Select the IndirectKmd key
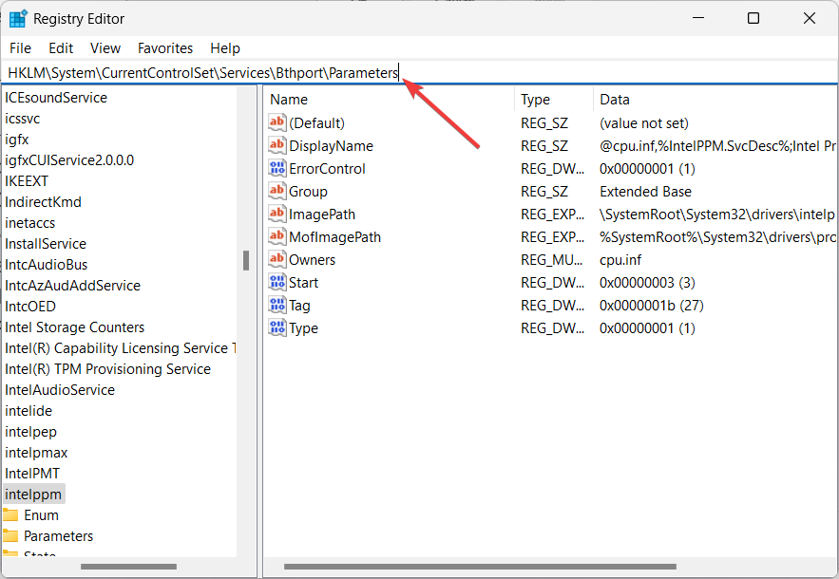Screen dimensions: 839x579 click(44, 201)
